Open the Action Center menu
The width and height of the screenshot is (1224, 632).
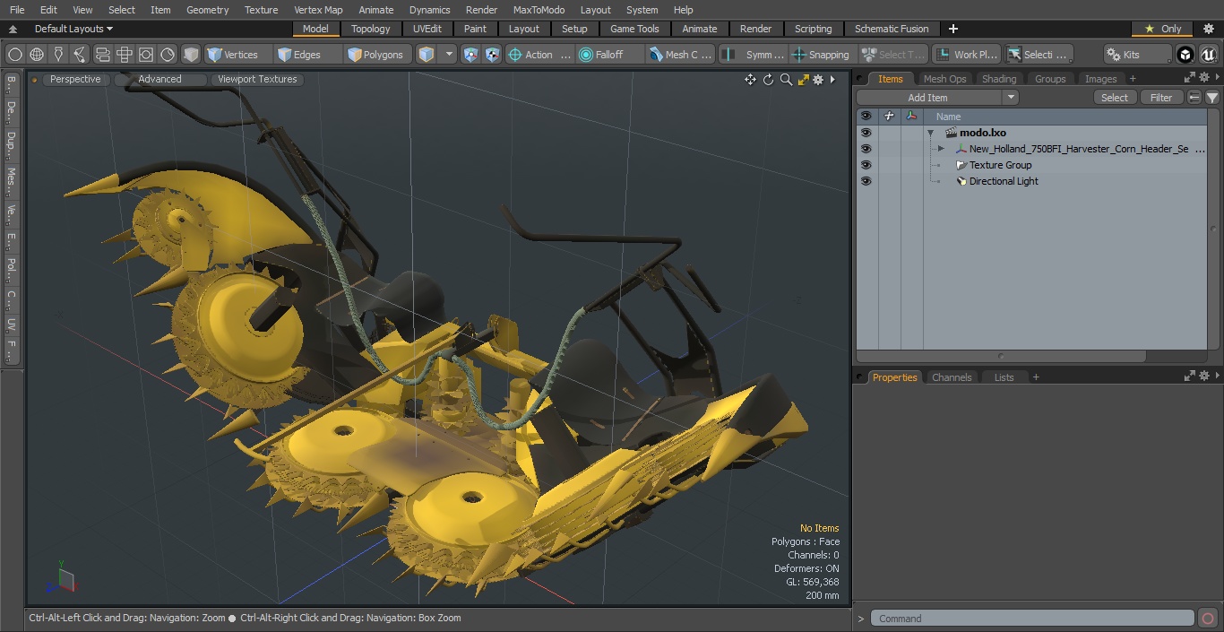tap(539, 55)
